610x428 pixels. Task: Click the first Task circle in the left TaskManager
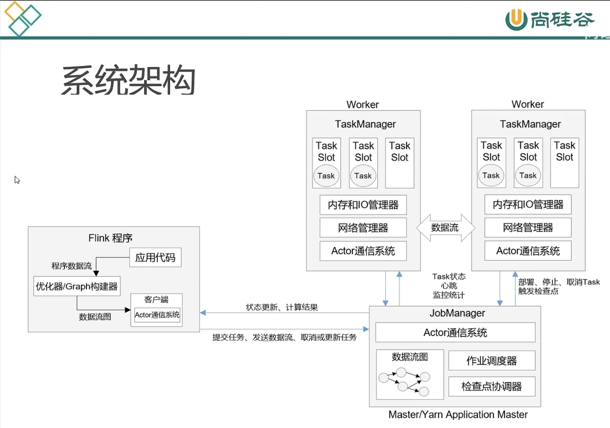(326, 176)
